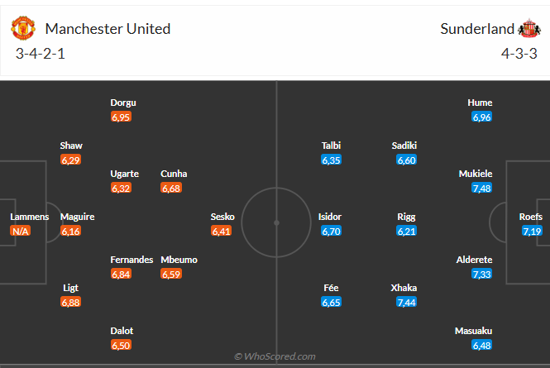Click Mukiele's 7.48 rating badge

point(481,189)
